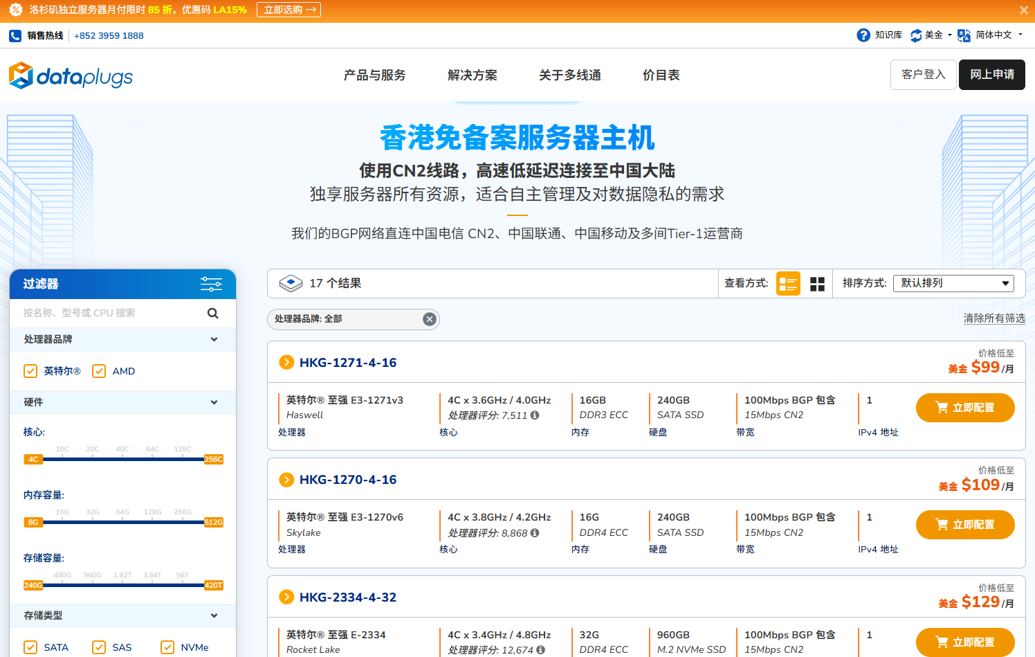The image size is (1035, 657).
Task: Open the 解决方案 menu
Action: (473, 75)
